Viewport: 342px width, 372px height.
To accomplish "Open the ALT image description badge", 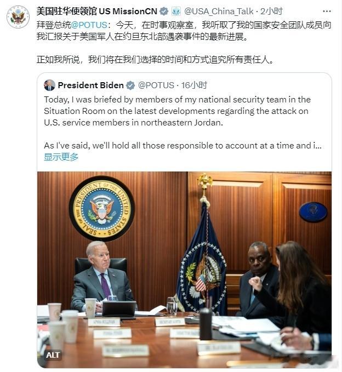I will coord(53,355).
